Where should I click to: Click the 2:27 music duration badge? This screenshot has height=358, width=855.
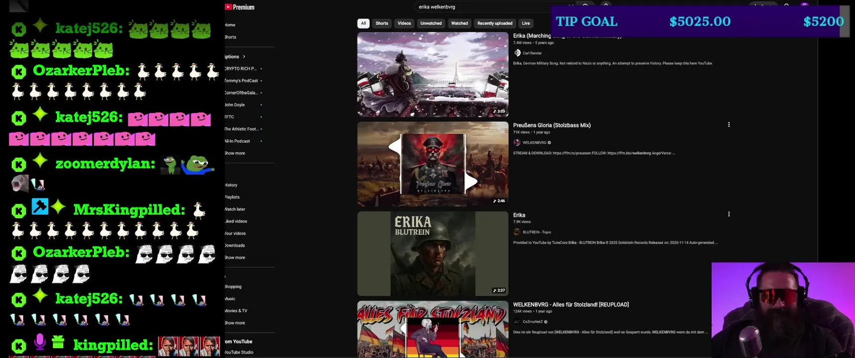coord(499,290)
